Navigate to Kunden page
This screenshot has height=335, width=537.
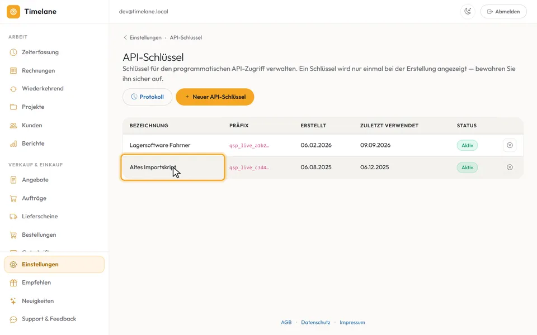(x=54, y=126)
